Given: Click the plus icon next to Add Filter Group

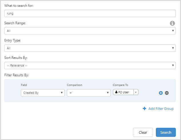Looking at the screenshot, I should click(x=144, y=109).
